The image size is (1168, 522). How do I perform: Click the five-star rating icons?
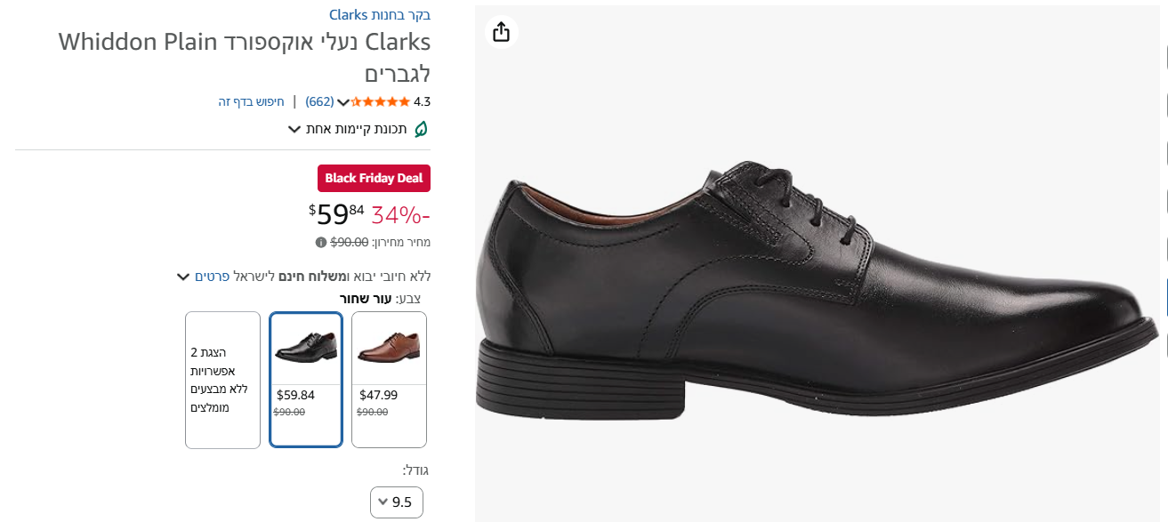coord(381,102)
